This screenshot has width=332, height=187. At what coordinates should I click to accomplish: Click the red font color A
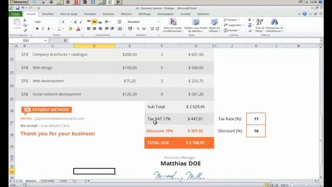pos(78,29)
